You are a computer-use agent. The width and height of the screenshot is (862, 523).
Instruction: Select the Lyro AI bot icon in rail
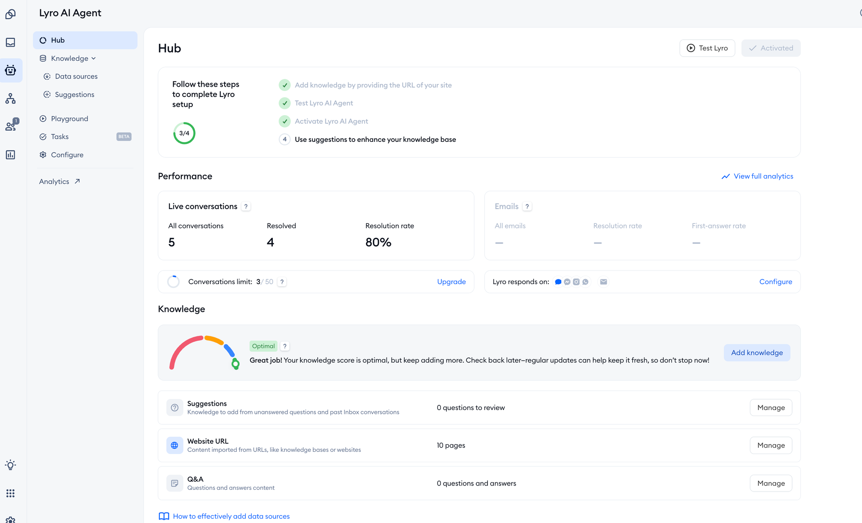10,70
